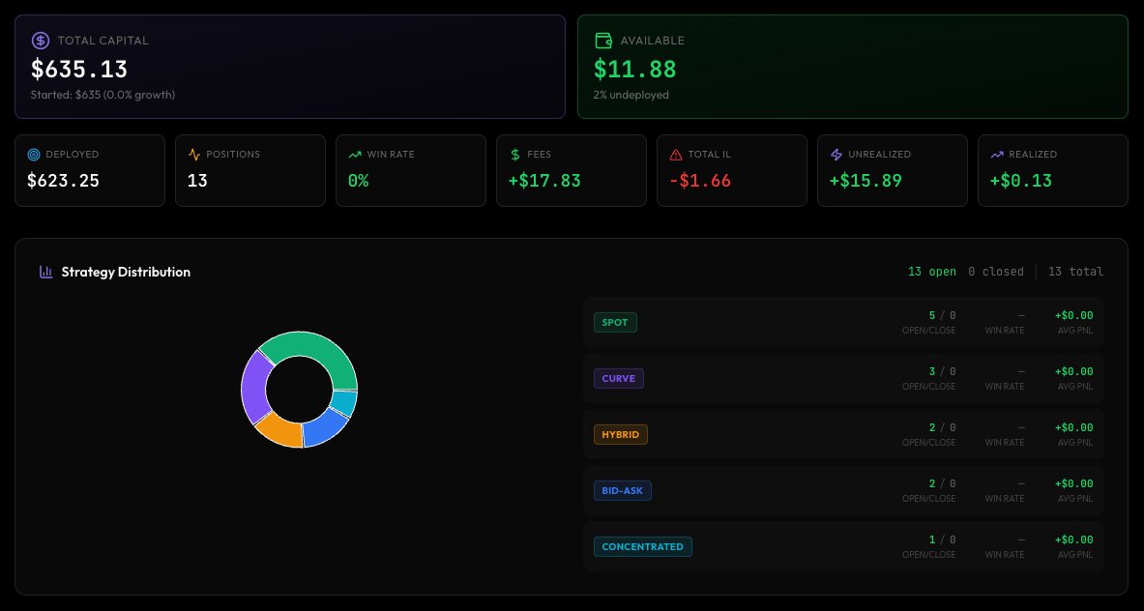Click the wallet icon beside Available

[x=603, y=41]
